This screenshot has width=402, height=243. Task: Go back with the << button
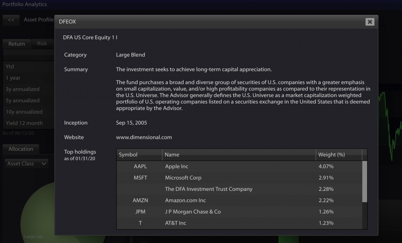[x=11, y=20]
